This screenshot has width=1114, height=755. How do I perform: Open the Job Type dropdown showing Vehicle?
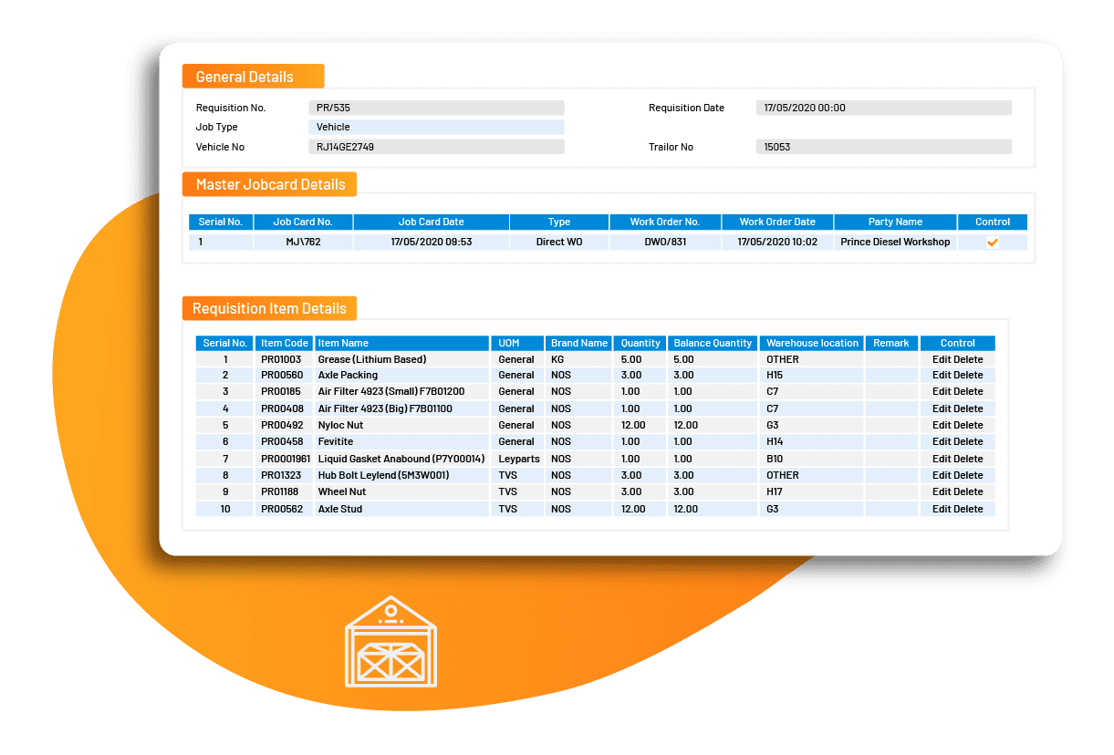pos(436,128)
